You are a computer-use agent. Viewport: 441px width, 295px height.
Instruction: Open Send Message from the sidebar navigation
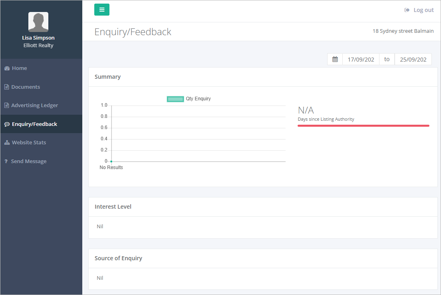click(x=28, y=161)
